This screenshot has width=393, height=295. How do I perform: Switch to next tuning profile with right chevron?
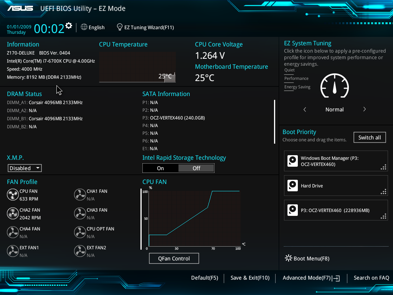pos(364,109)
